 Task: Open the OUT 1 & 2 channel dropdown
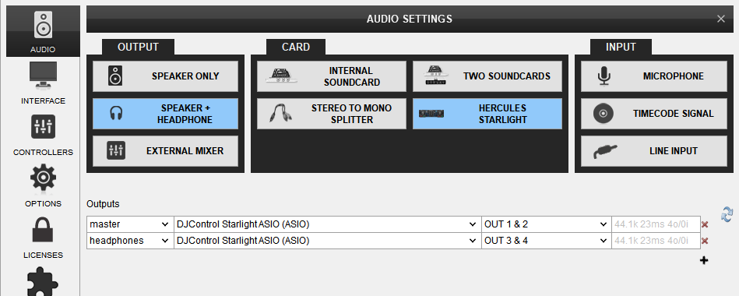pyautogui.click(x=546, y=224)
